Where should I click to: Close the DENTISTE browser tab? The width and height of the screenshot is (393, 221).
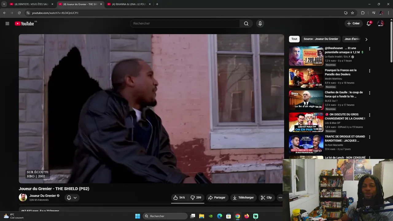coord(52,4)
